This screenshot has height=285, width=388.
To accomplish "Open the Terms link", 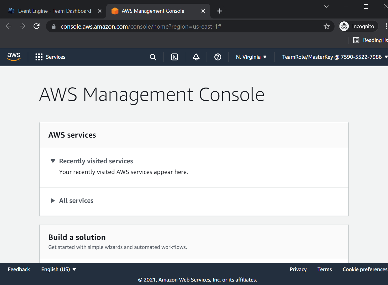I will (x=325, y=269).
